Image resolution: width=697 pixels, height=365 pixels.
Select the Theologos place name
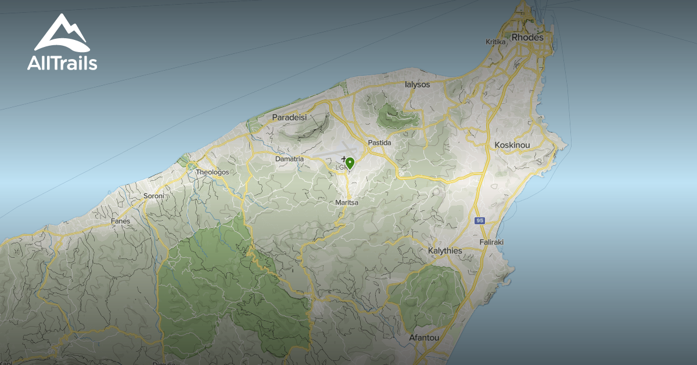213,172
